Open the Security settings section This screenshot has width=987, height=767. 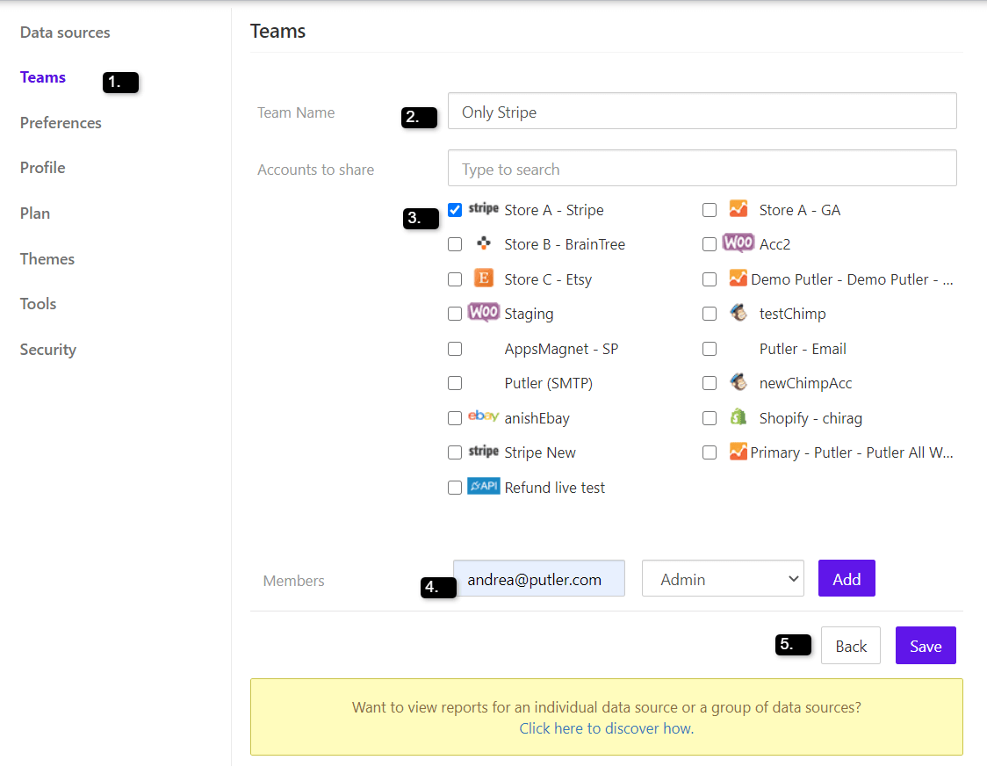click(x=47, y=350)
